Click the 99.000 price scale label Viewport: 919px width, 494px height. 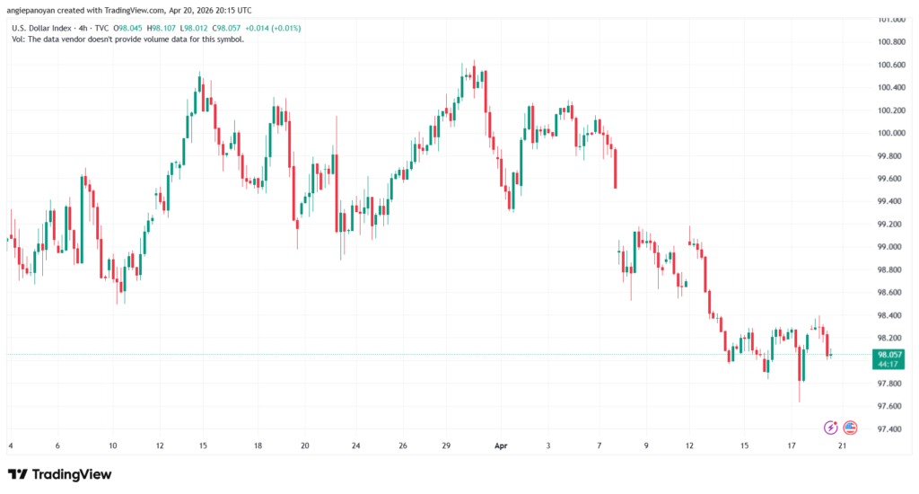[x=892, y=247]
